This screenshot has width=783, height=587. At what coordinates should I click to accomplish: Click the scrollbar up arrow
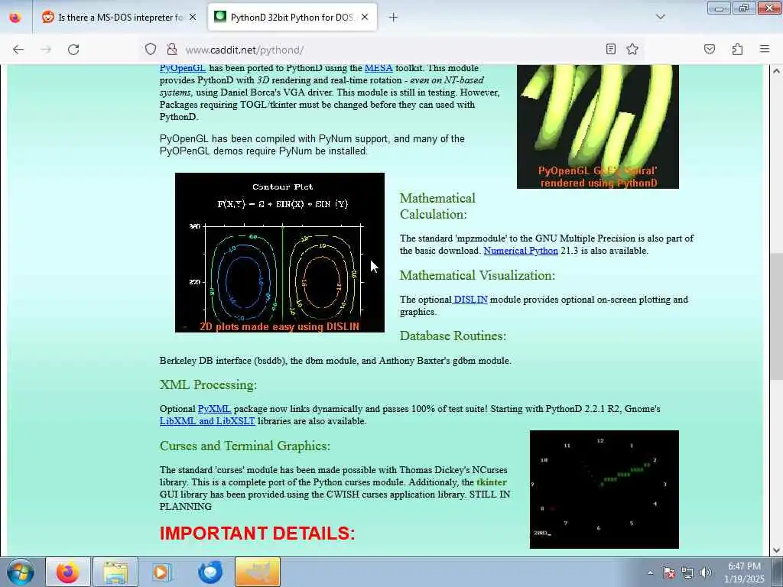pos(777,71)
